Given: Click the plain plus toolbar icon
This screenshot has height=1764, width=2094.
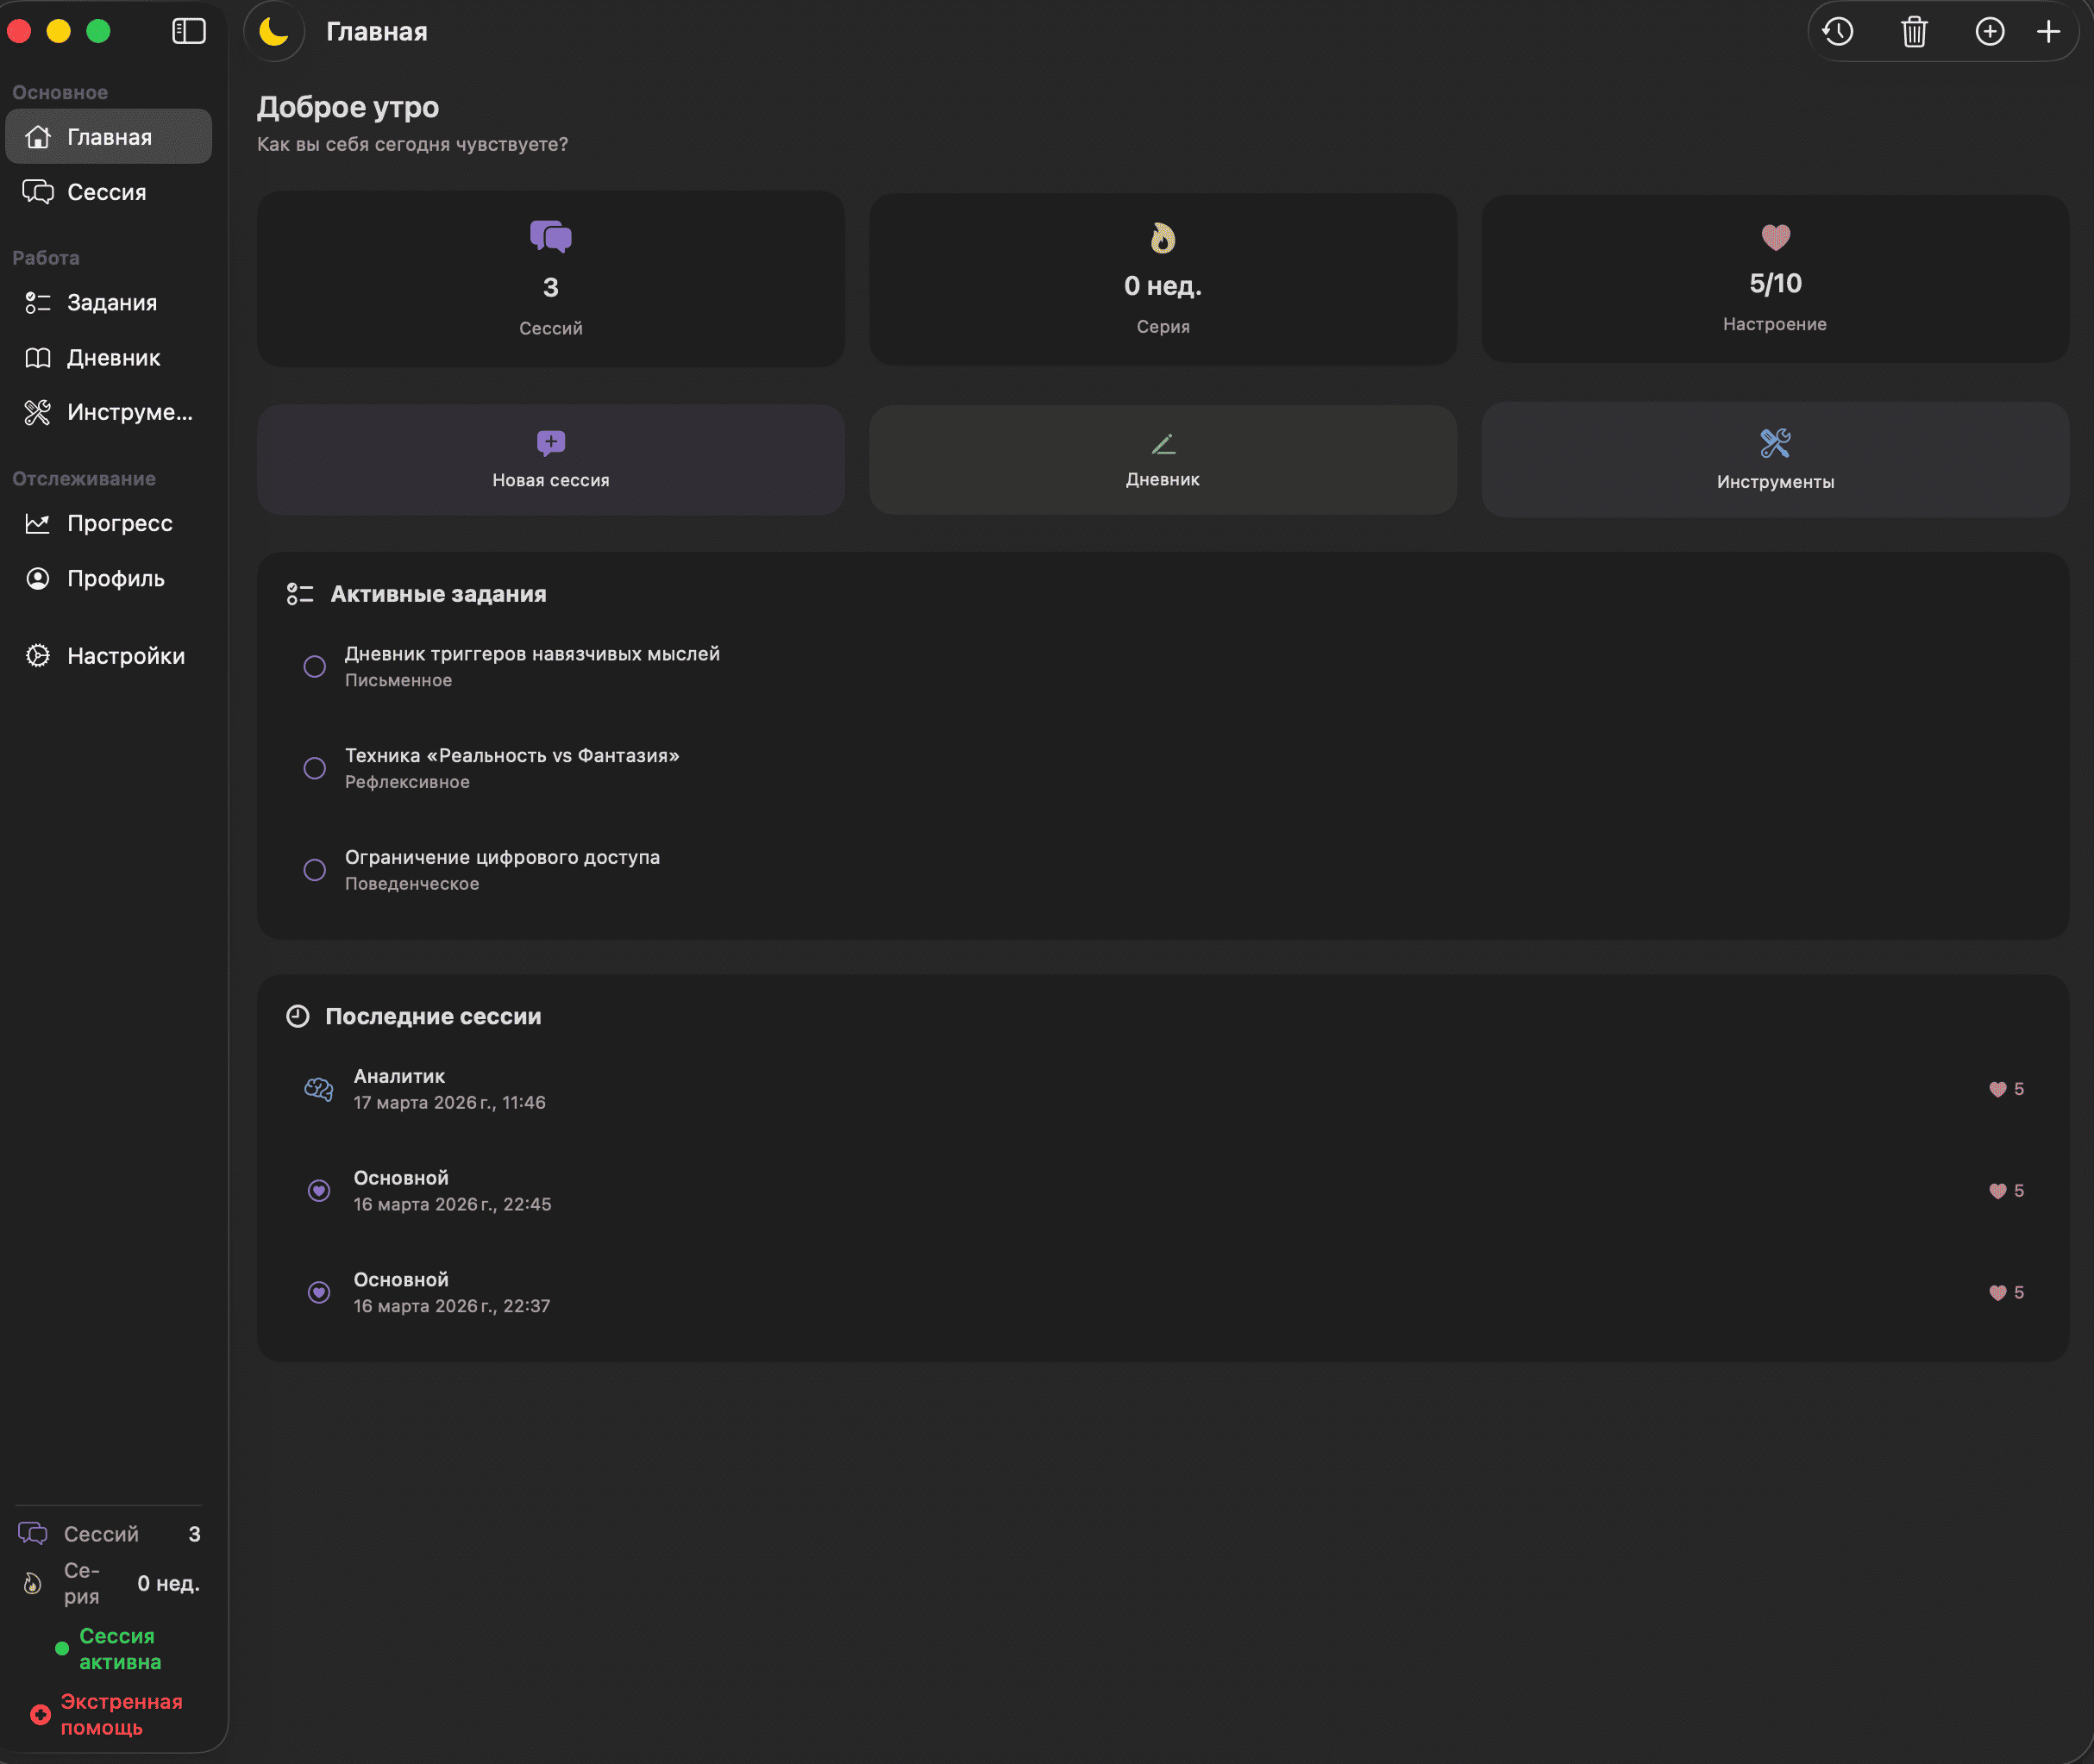Looking at the screenshot, I should coord(2048,32).
